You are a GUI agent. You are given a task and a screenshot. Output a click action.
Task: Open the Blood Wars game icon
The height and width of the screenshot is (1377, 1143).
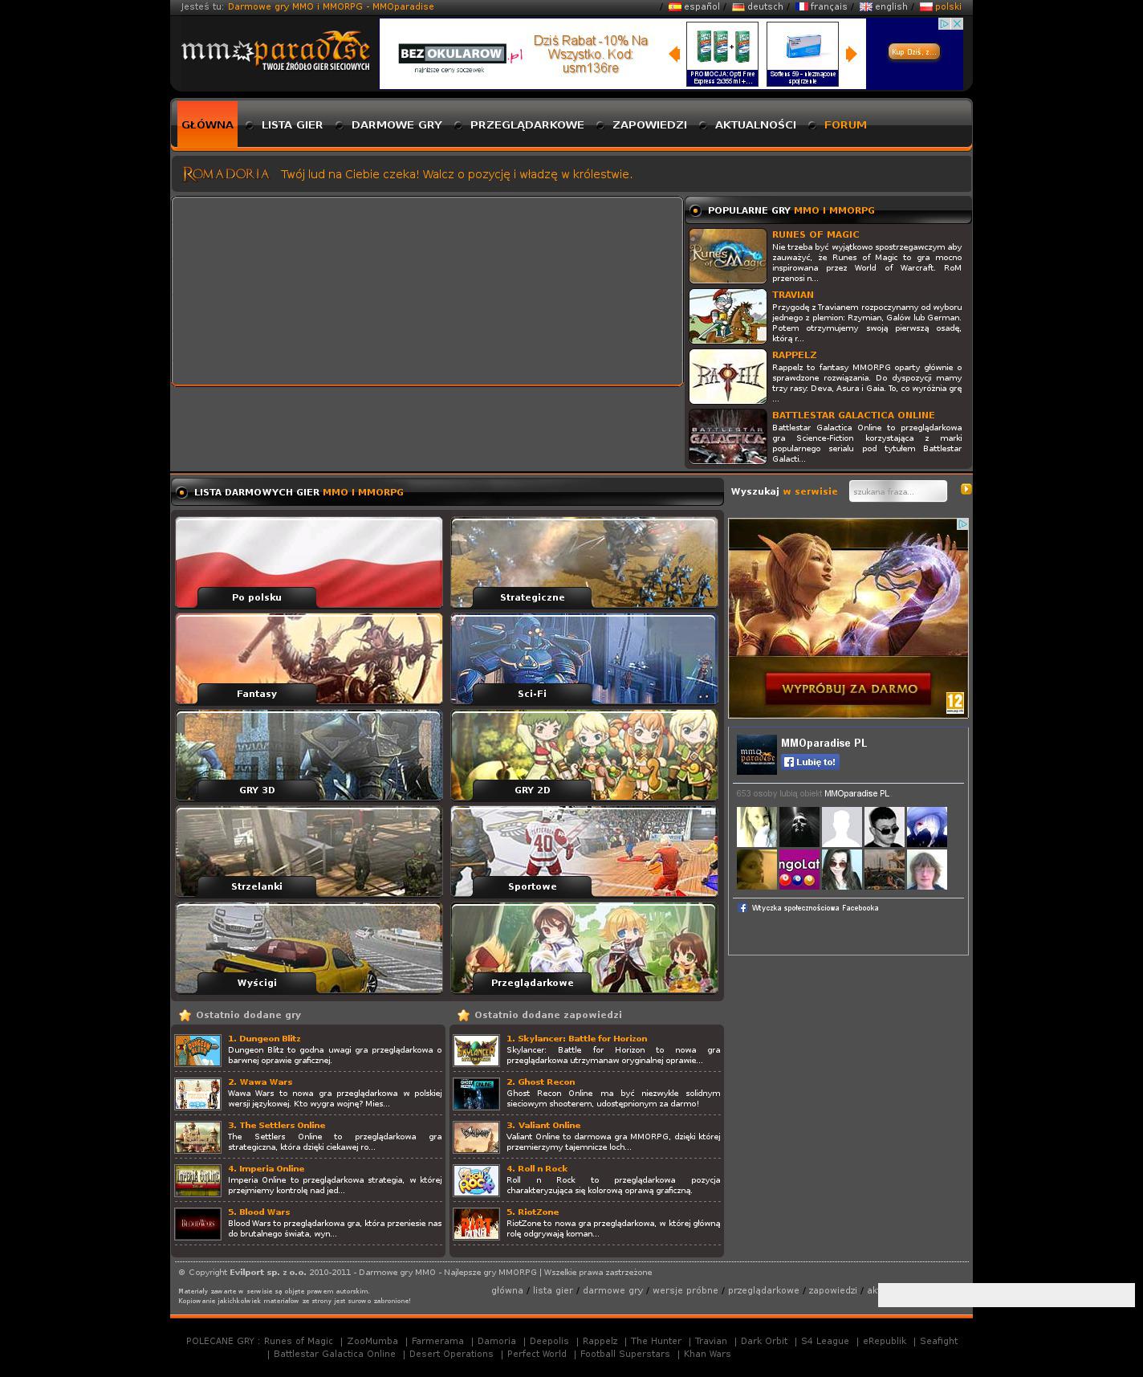tap(197, 1224)
